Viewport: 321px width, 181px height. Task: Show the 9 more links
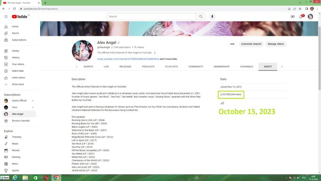[x=169, y=59]
